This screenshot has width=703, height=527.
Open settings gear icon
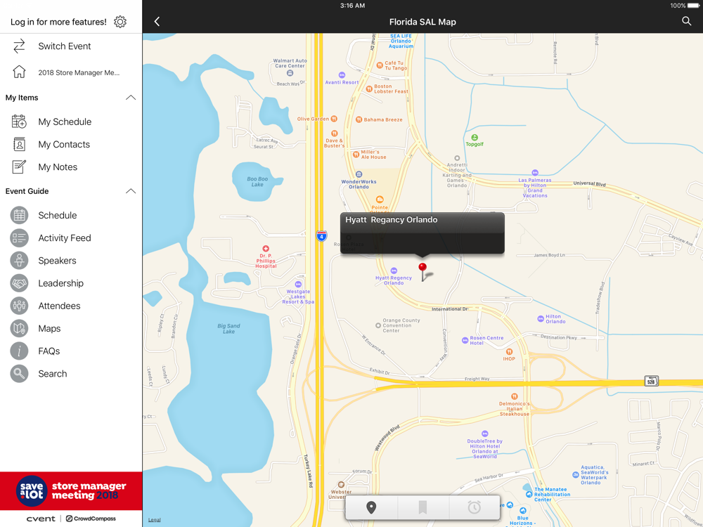pyautogui.click(x=120, y=22)
